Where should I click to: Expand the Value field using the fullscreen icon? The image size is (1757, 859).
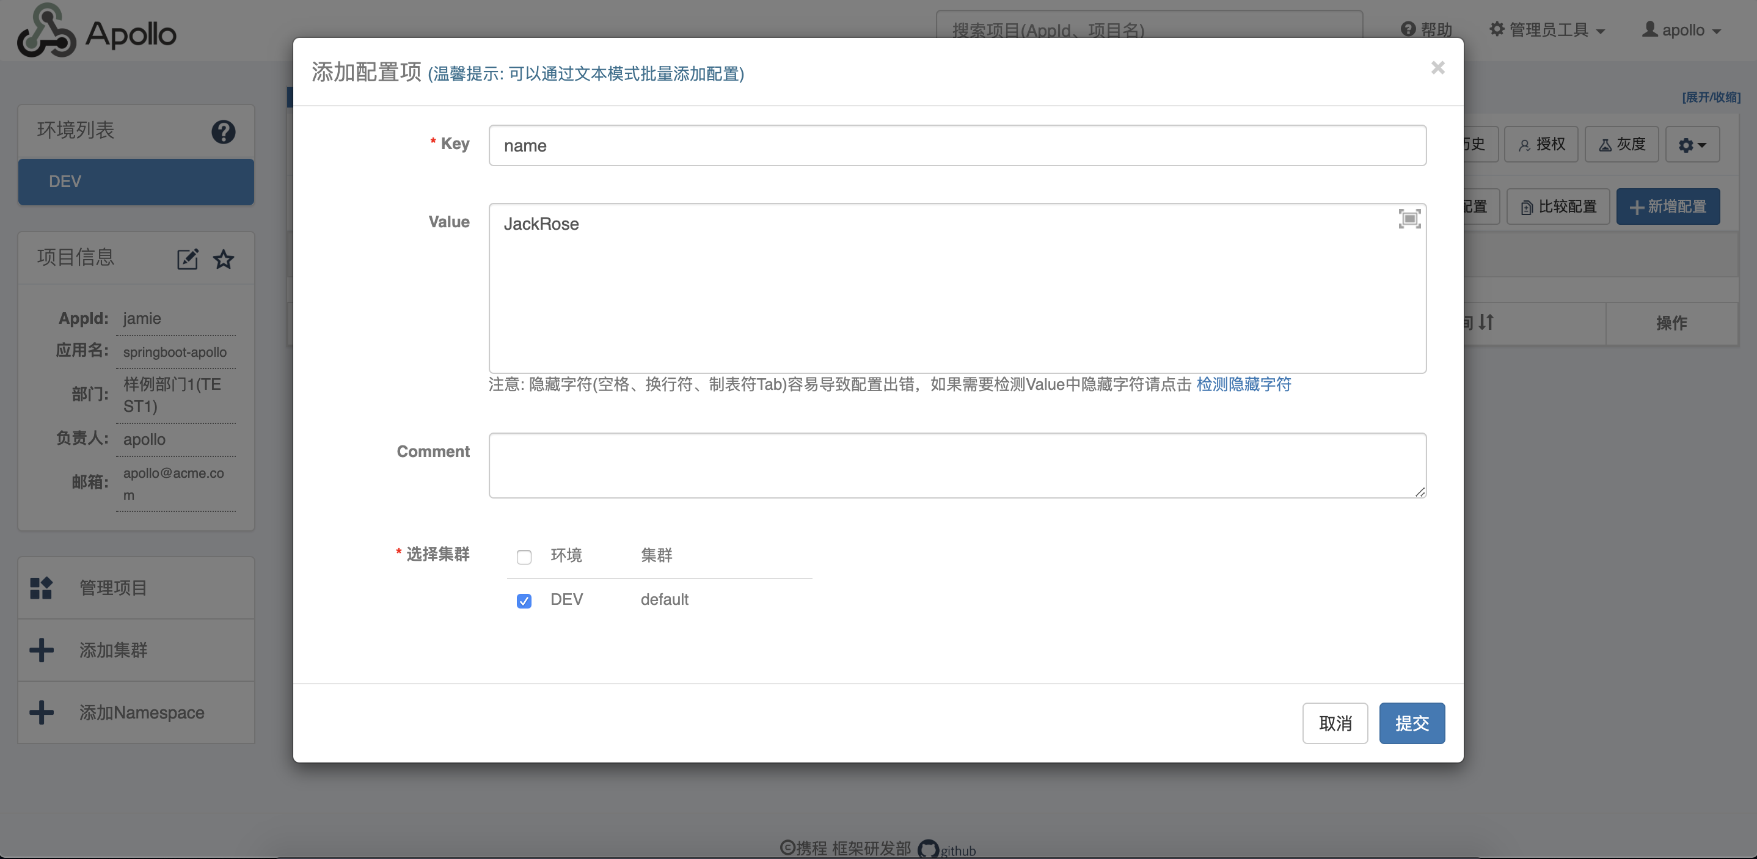tap(1409, 219)
